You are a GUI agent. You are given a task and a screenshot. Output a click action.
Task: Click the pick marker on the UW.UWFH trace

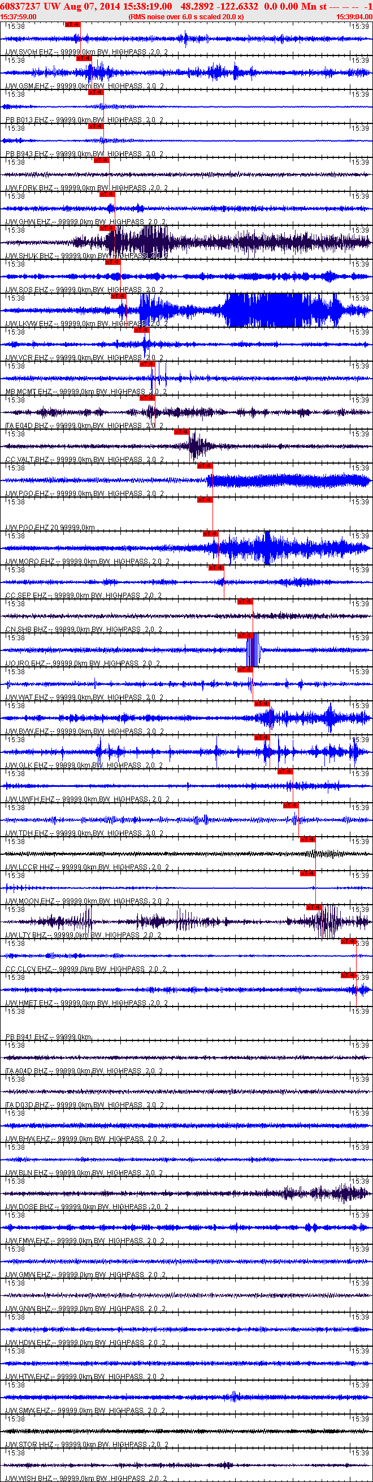[x=285, y=772]
